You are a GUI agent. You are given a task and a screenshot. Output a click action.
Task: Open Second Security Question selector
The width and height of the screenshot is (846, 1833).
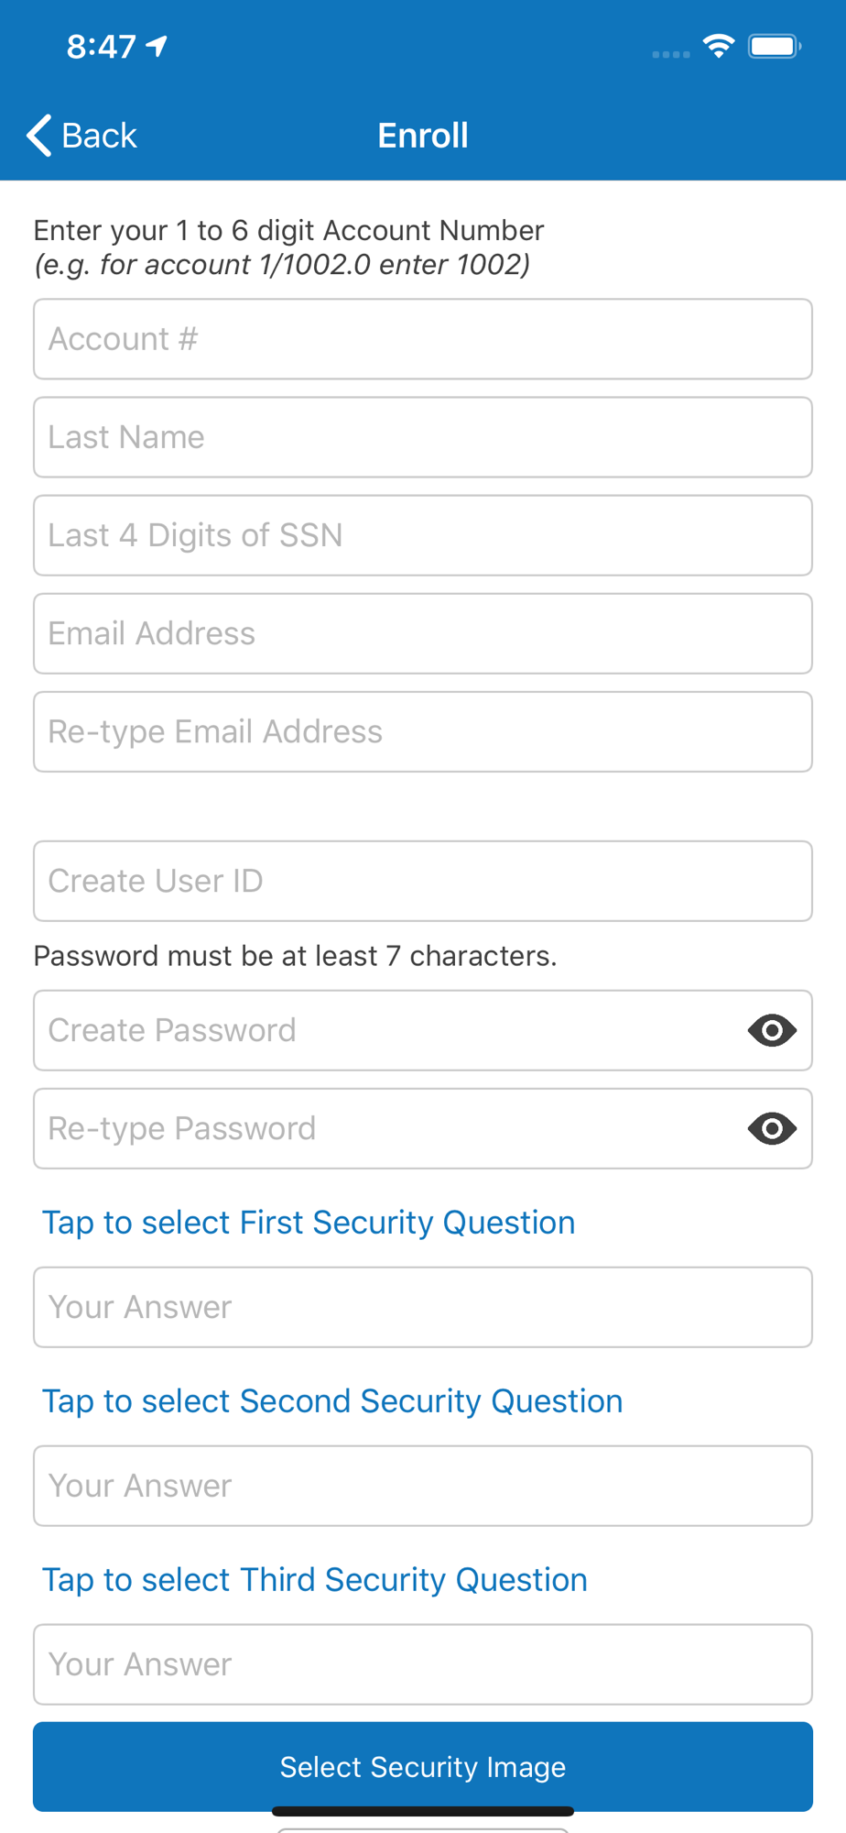tap(332, 1401)
